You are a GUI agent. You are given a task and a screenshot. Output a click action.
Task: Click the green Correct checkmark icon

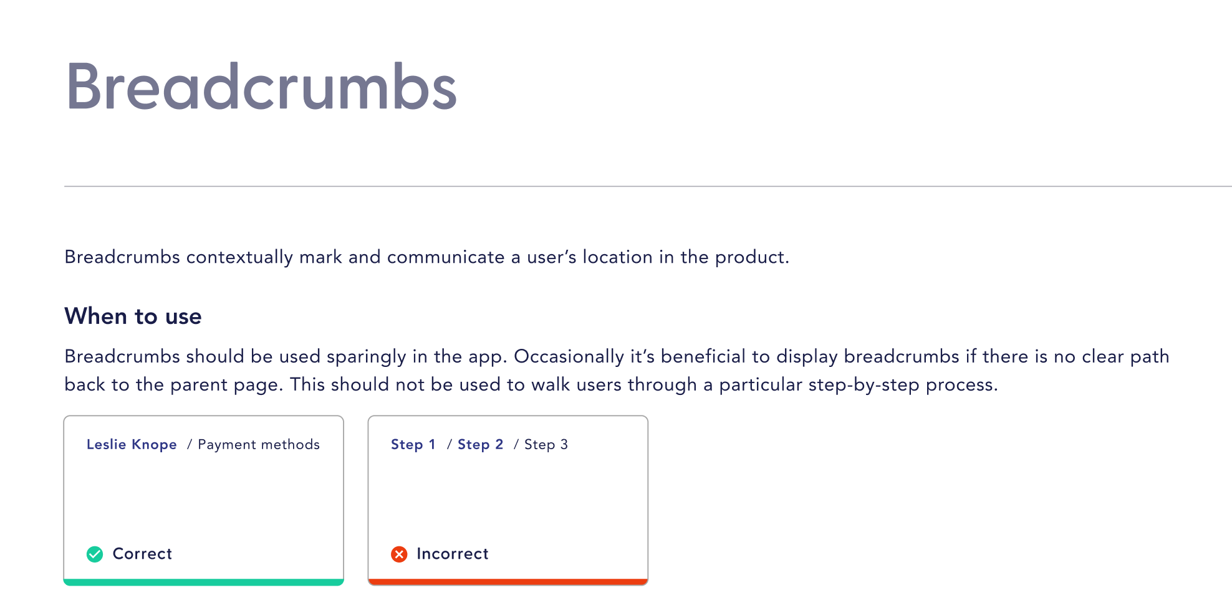95,554
